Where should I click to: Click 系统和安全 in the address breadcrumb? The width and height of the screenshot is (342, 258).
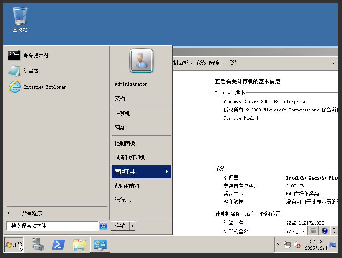tap(207, 63)
